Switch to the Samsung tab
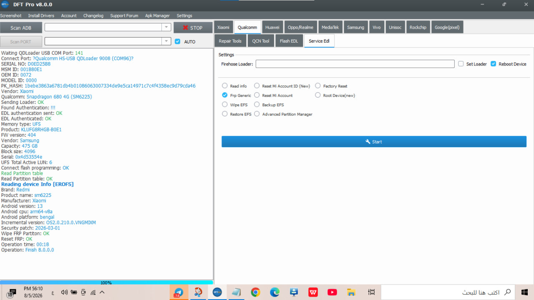 pos(355,27)
